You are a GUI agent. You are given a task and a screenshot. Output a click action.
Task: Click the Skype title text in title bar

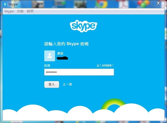[x=13, y=4]
